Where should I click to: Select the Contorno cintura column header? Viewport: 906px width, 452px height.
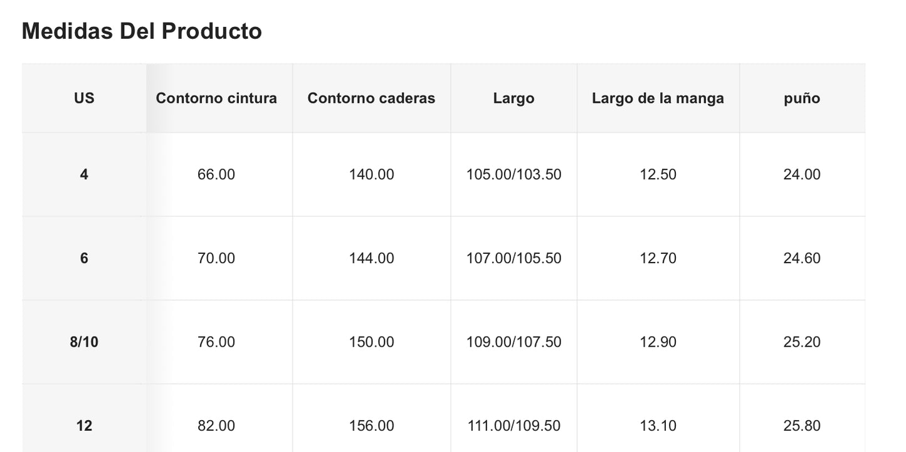click(x=216, y=98)
